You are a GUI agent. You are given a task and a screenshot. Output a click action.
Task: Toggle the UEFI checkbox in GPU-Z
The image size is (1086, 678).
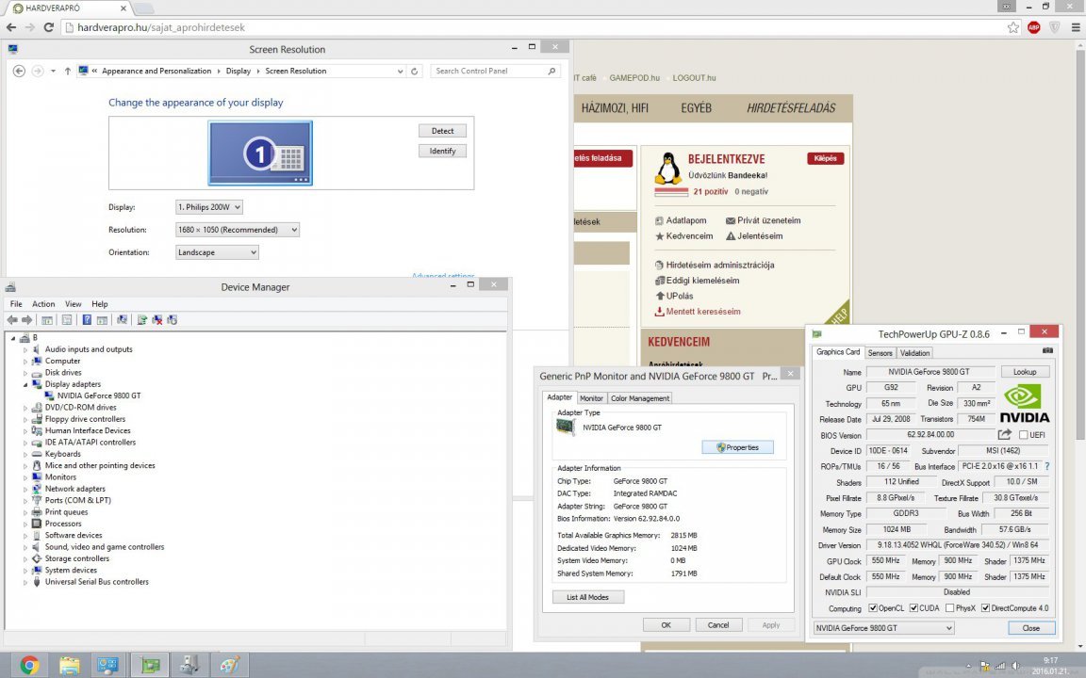(1023, 435)
